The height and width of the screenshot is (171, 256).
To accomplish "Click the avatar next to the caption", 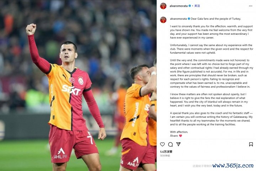I will 163,20.
